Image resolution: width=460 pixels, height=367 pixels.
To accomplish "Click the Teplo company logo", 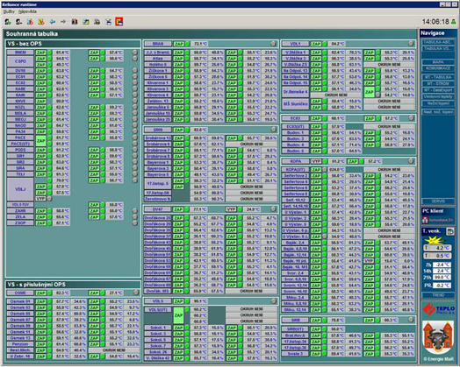I will pyautogui.click(x=439, y=309).
